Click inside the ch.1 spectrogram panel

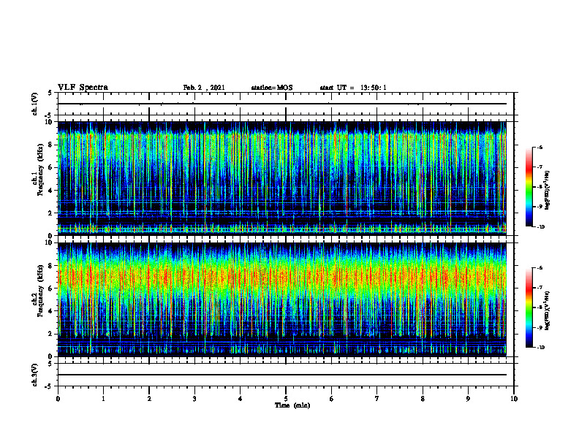(281, 178)
